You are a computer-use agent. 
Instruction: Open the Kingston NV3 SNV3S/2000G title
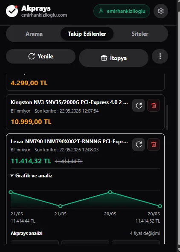click(69, 102)
